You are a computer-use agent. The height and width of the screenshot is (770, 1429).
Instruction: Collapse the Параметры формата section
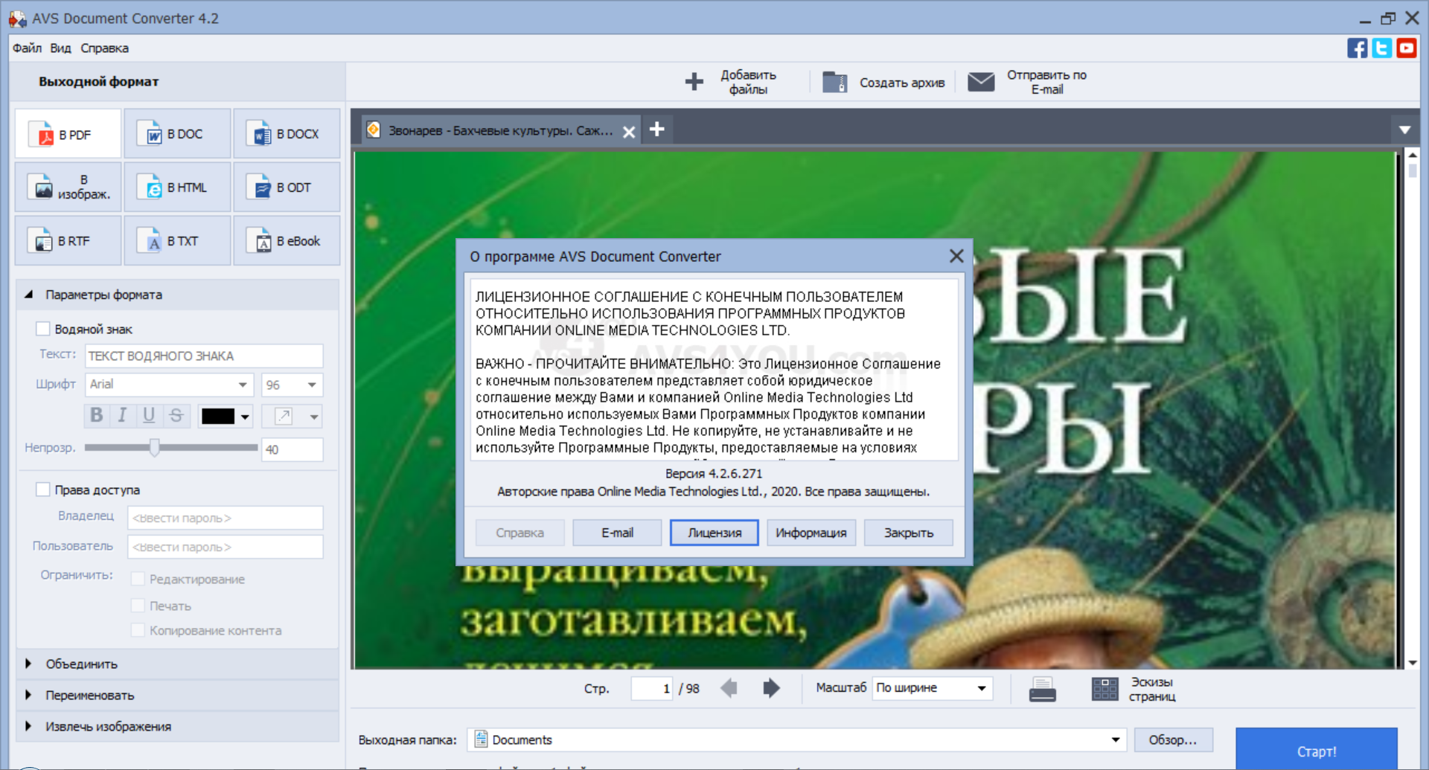click(29, 295)
